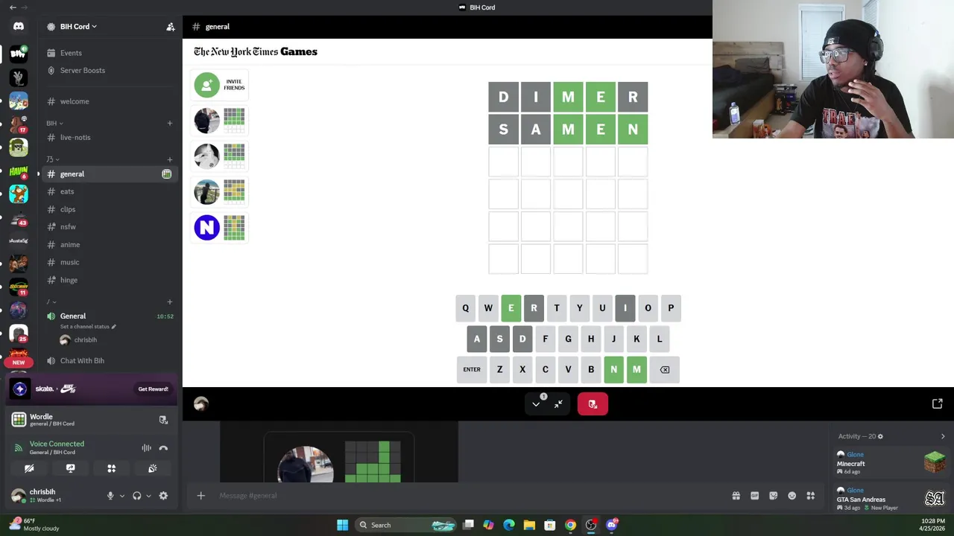The height and width of the screenshot is (536, 954).
Task: Click the P key on Wordle keyboard
Action: tap(671, 308)
